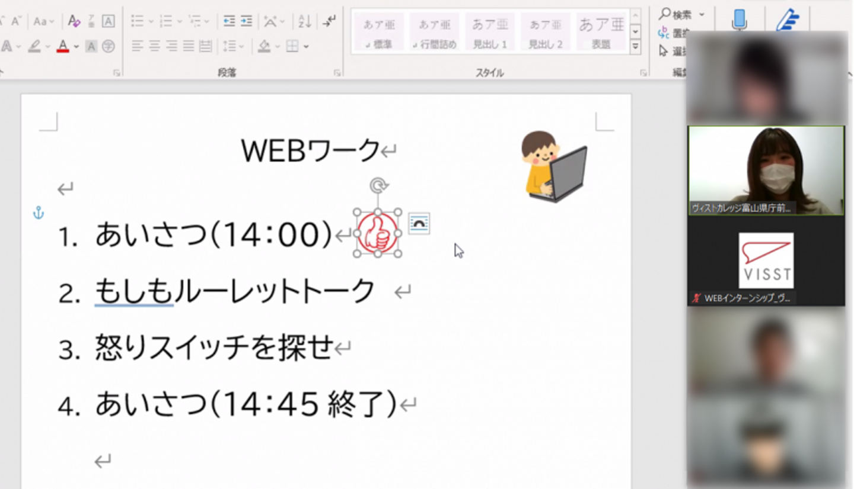Justify the paragraph text
Viewport: 854px width, 489px height.
coord(188,46)
